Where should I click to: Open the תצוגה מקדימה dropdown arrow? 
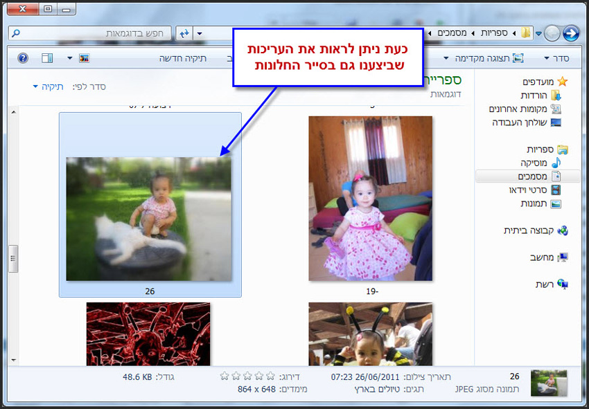[446, 58]
